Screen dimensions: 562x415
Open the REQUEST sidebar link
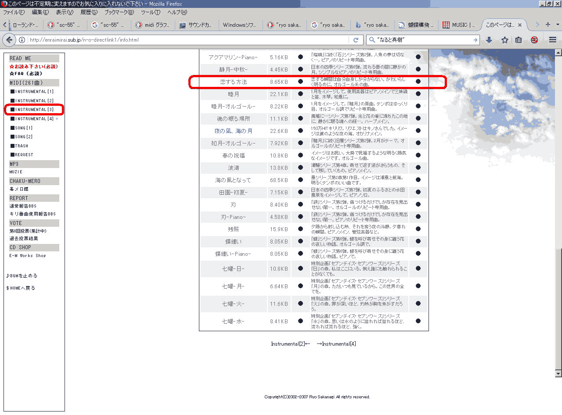click(22, 155)
